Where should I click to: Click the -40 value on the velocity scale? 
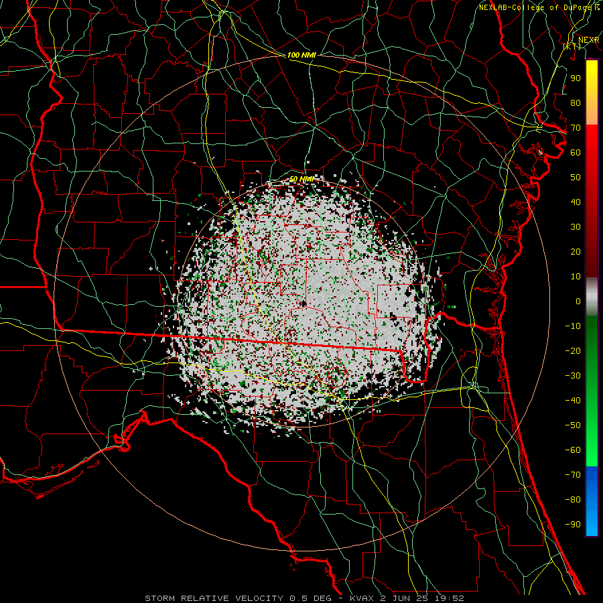(x=573, y=401)
